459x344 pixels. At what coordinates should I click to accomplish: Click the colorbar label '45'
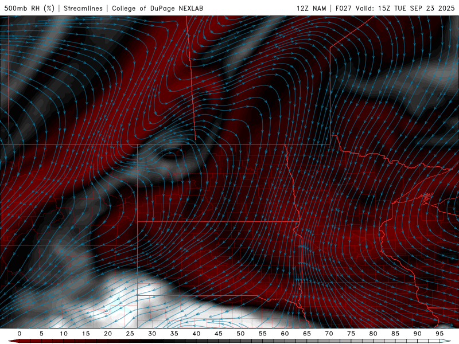coord(219,334)
